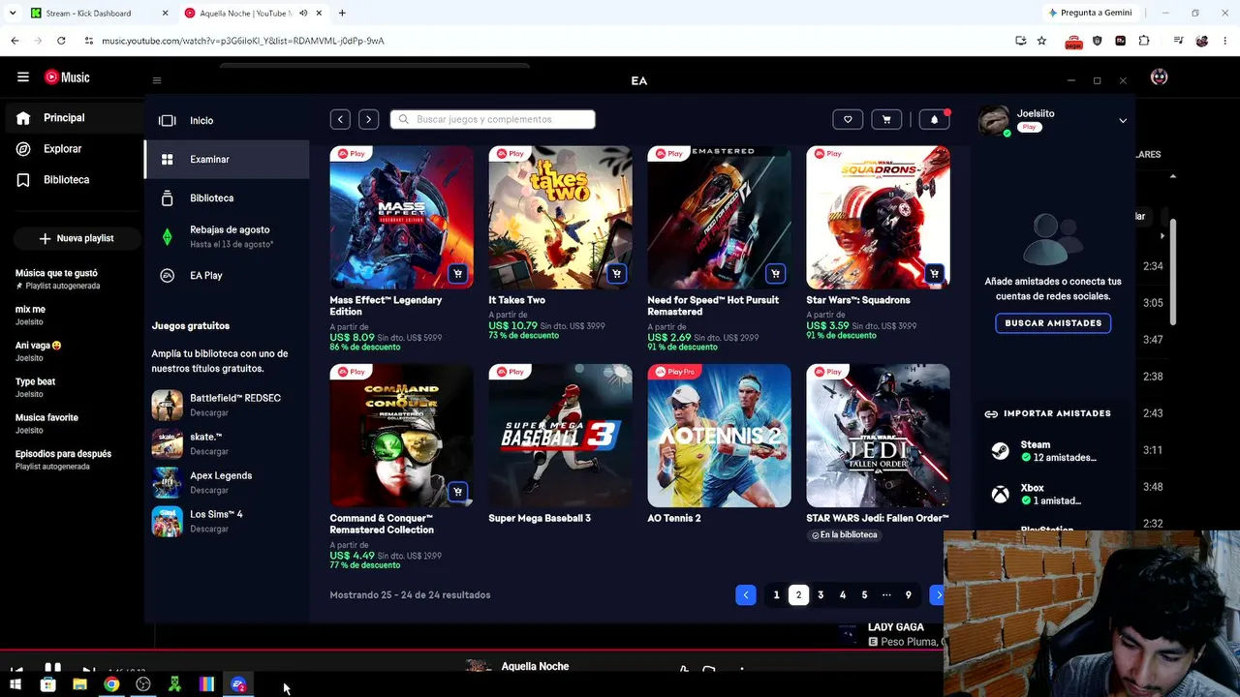Create a Nueva playlist in YouTube Music
This screenshot has width=1240, height=697.
point(76,238)
